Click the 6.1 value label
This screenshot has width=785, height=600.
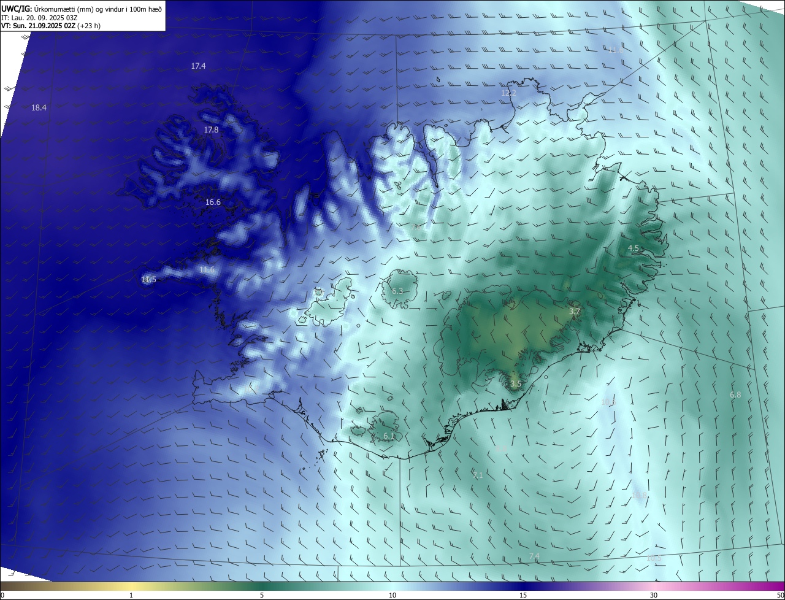pyautogui.click(x=389, y=436)
